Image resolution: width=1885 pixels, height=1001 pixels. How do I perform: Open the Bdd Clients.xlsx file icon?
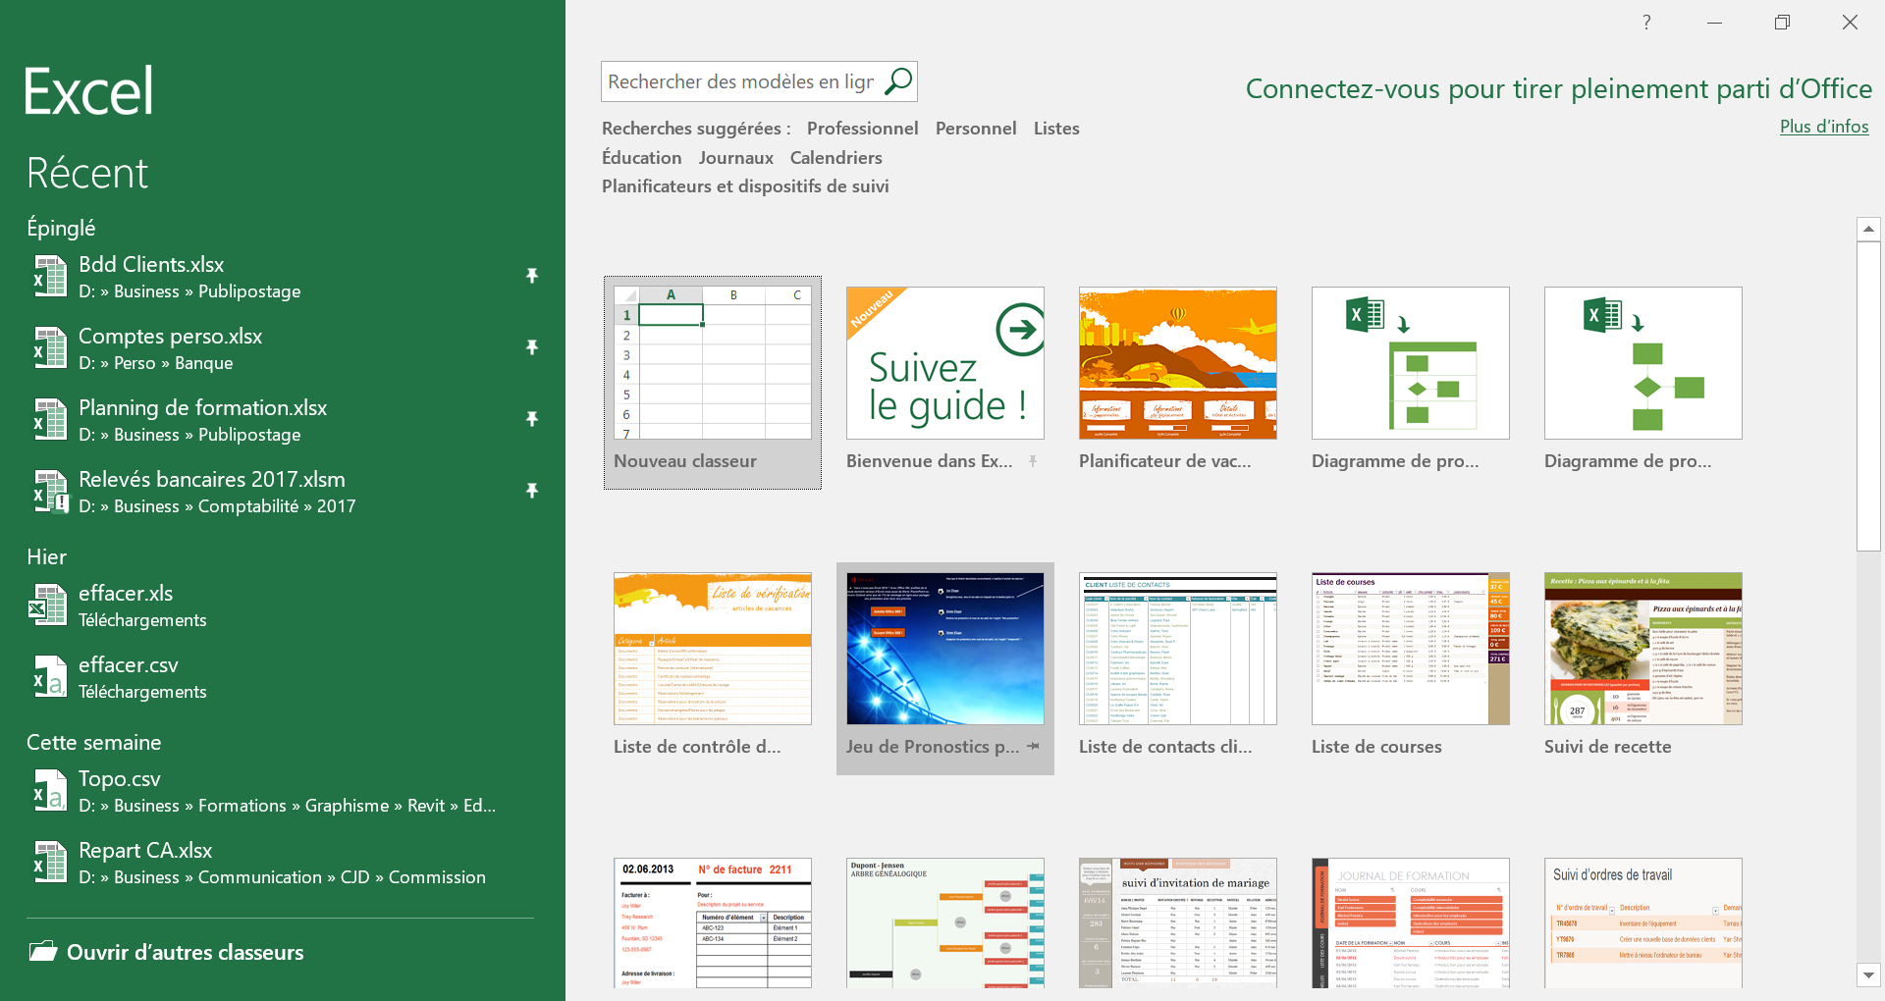click(49, 276)
